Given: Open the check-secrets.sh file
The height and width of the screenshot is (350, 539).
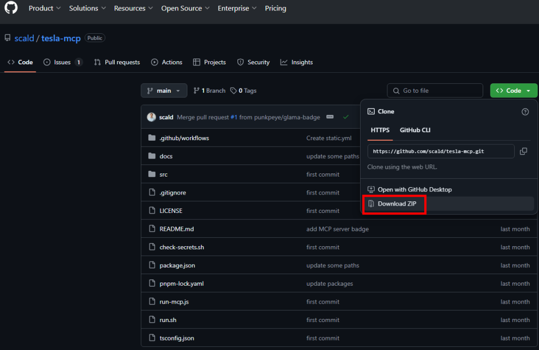Looking at the screenshot, I should coord(182,247).
